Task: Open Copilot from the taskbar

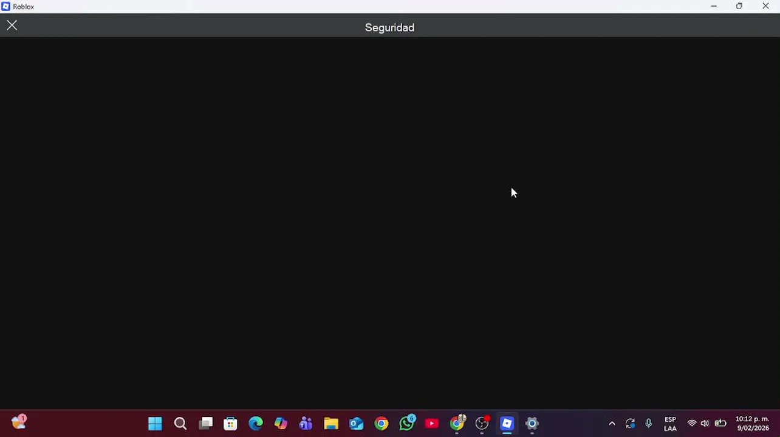Action: (x=281, y=424)
